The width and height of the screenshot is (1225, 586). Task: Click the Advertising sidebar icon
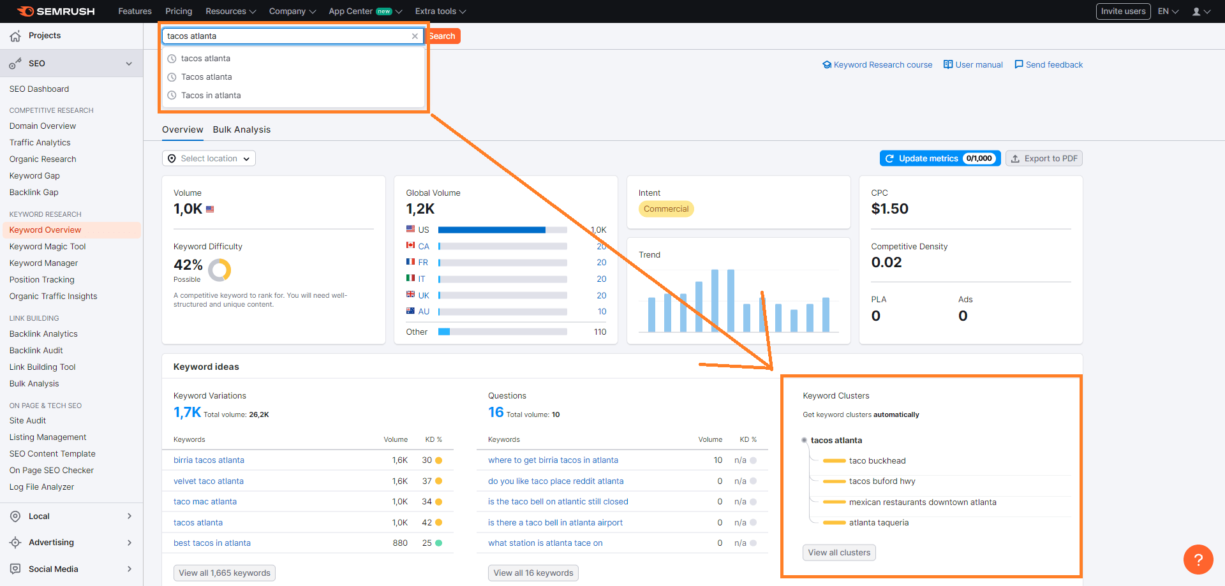[x=15, y=543]
